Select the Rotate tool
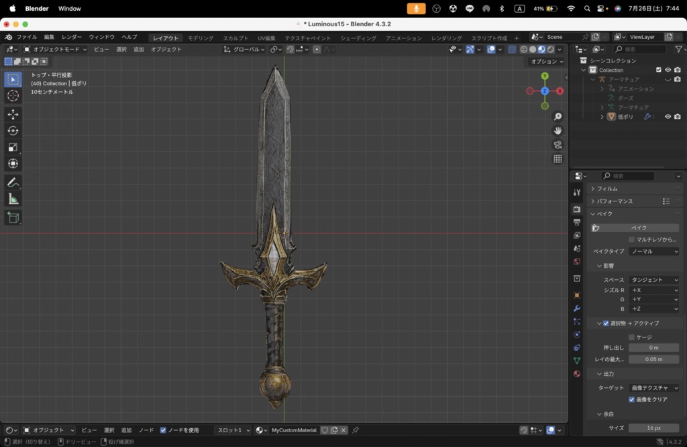The image size is (687, 447). (x=13, y=131)
